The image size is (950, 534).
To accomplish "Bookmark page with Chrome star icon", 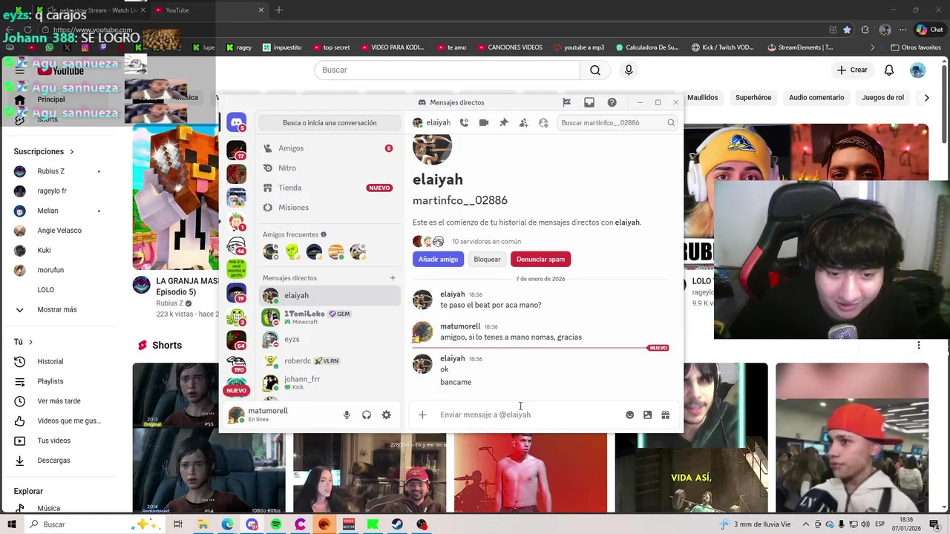I will (x=847, y=30).
